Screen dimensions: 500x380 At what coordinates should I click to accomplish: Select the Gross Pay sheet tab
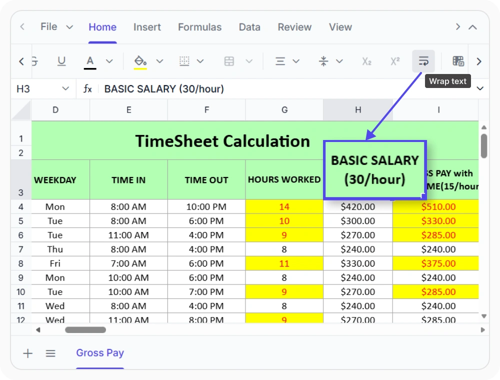(100, 353)
